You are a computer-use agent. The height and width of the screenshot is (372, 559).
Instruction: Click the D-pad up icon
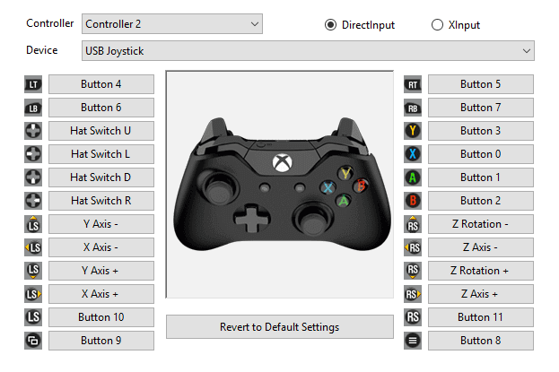(33, 131)
